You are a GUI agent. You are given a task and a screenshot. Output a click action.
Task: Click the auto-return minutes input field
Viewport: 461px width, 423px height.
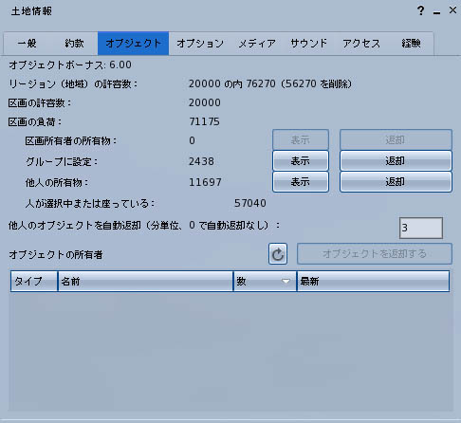click(x=421, y=228)
